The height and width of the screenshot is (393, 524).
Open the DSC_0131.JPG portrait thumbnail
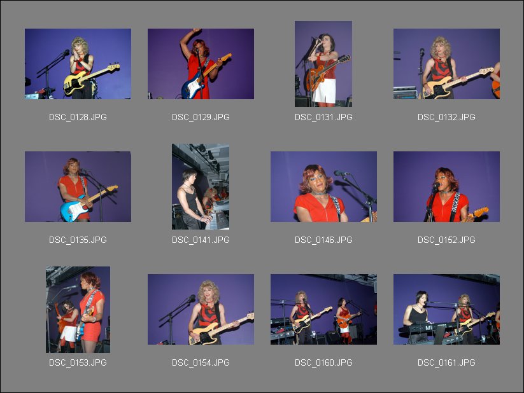323,64
